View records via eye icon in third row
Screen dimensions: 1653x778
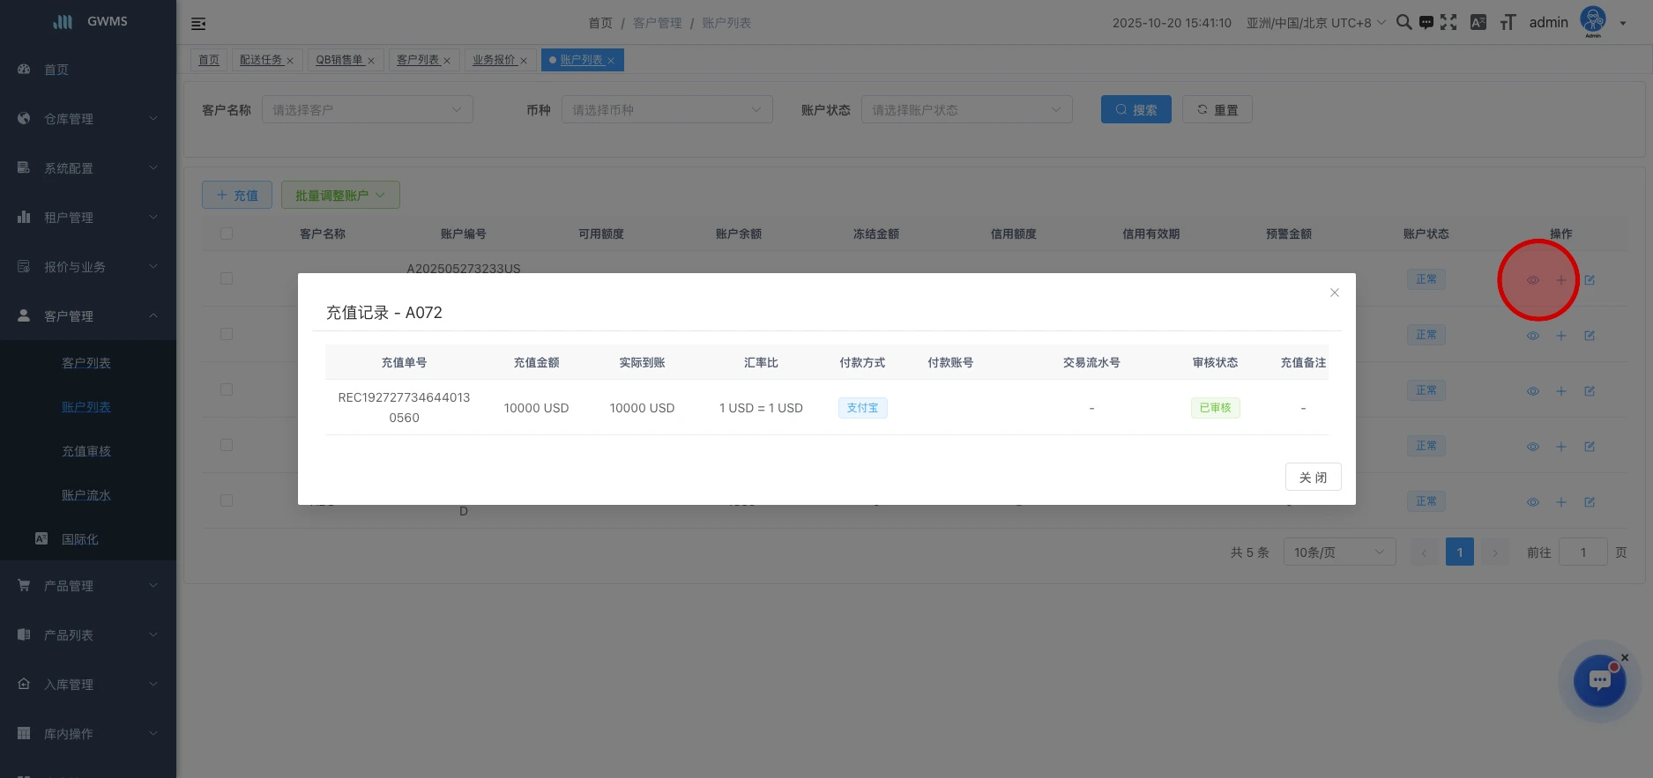[x=1532, y=391]
